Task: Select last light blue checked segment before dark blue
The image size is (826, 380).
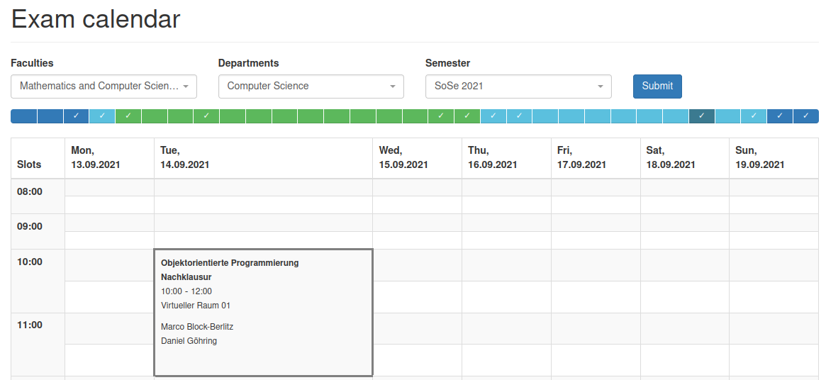Action: 754,116
